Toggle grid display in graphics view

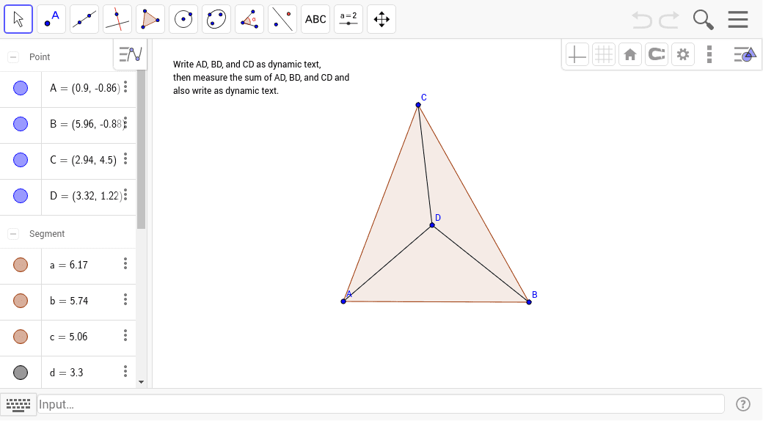603,54
